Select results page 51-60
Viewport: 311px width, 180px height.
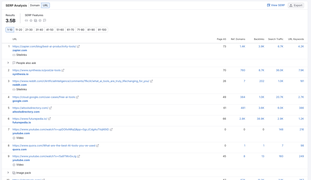pos(60,30)
